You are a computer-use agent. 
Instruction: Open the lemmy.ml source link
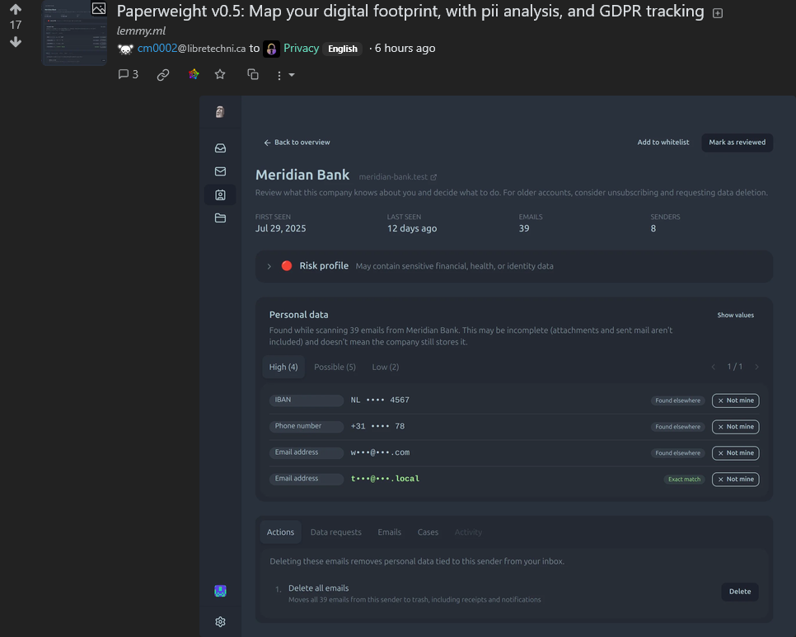(x=141, y=30)
